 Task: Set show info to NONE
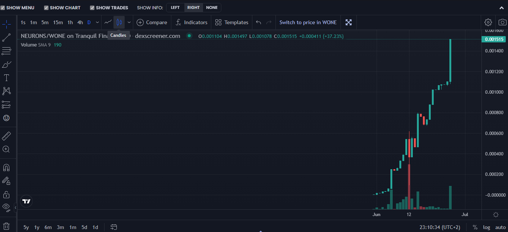click(x=212, y=8)
